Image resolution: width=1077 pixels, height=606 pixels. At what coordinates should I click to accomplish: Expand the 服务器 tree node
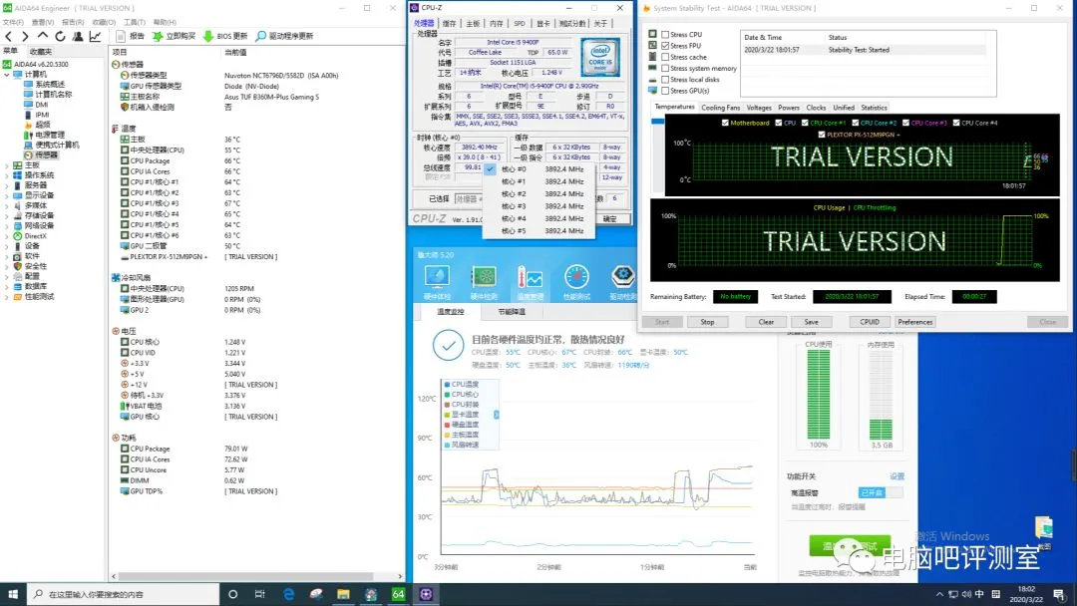tap(7, 185)
